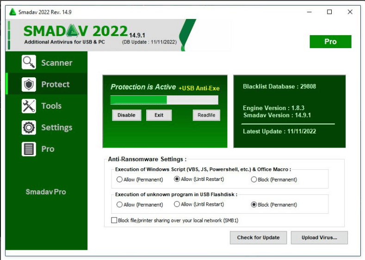The height and width of the screenshot is (260, 365).
Task: Open the Pro tab label in sidebar
Action: (48, 149)
